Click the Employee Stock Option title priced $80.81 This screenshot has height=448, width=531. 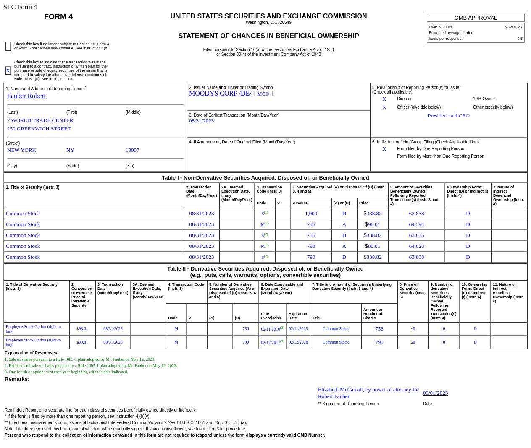[x=33, y=342]
